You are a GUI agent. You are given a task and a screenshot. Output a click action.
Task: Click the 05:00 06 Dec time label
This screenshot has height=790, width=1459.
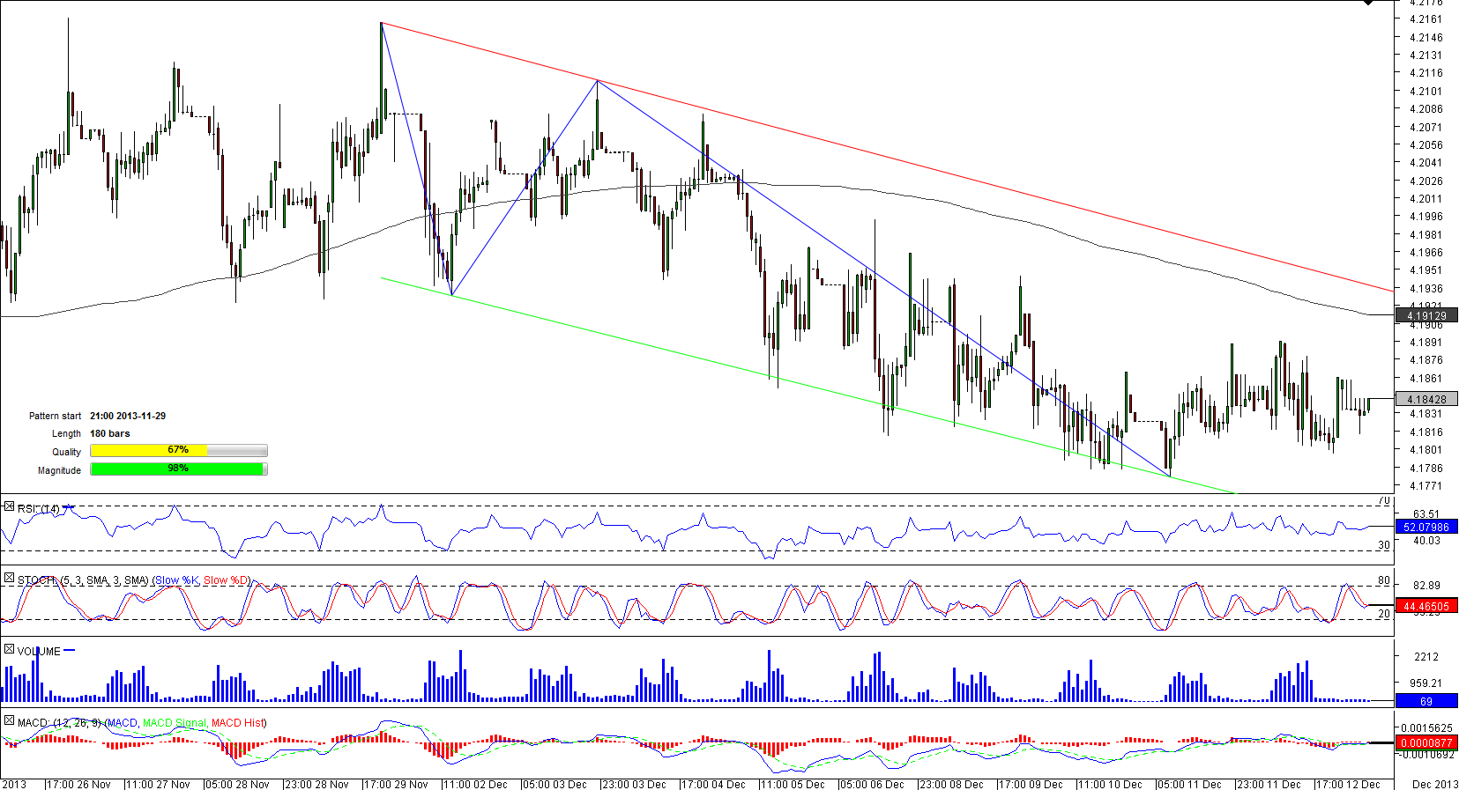tap(872, 784)
